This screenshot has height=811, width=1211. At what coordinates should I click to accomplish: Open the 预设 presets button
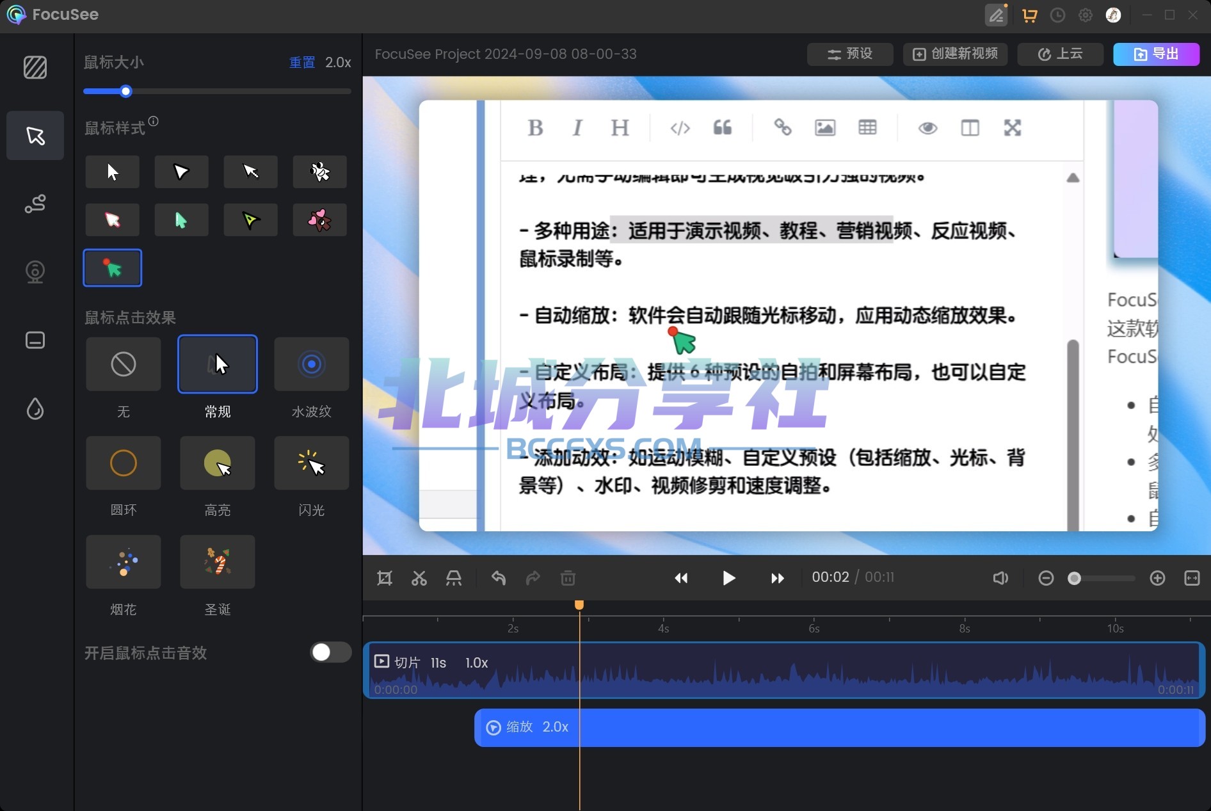[x=850, y=54]
